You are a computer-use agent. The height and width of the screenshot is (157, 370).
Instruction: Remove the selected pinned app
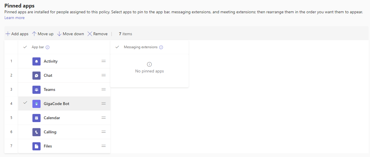click(x=97, y=34)
